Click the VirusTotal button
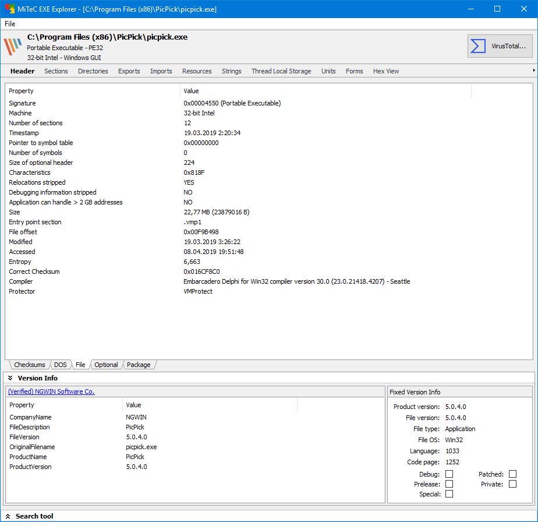 click(x=500, y=46)
